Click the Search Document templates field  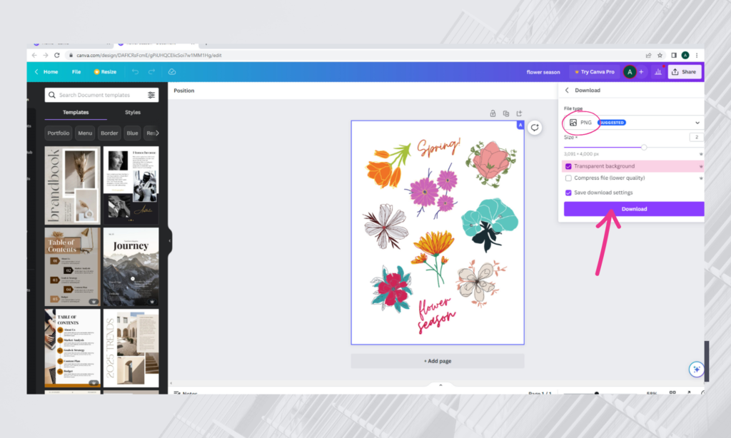[x=101, y=95]
